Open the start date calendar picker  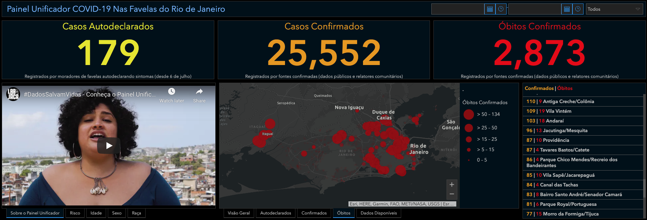pyautogui.click(x=490, y=9)
